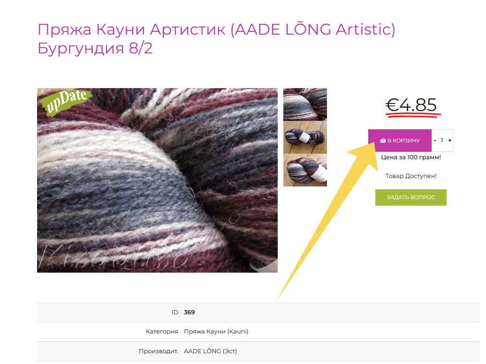Click the ID value 369
The height and width of the screenshot is (364, 486).
point(189,312)
